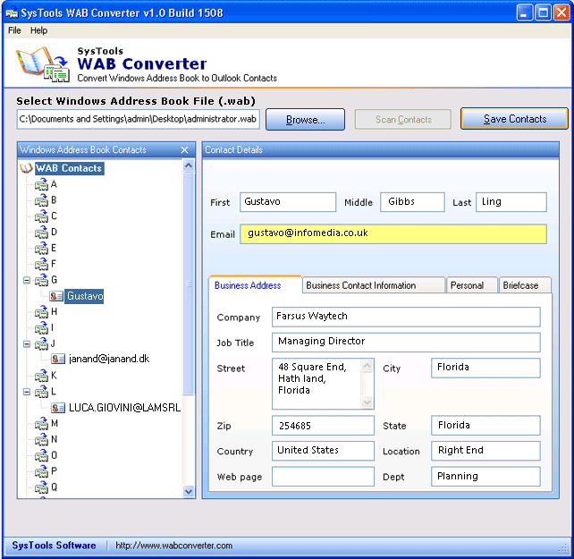This screenshot has width=574, height=559.
Task: Switch to Business Contact Information tab
Action: point(374,285)
